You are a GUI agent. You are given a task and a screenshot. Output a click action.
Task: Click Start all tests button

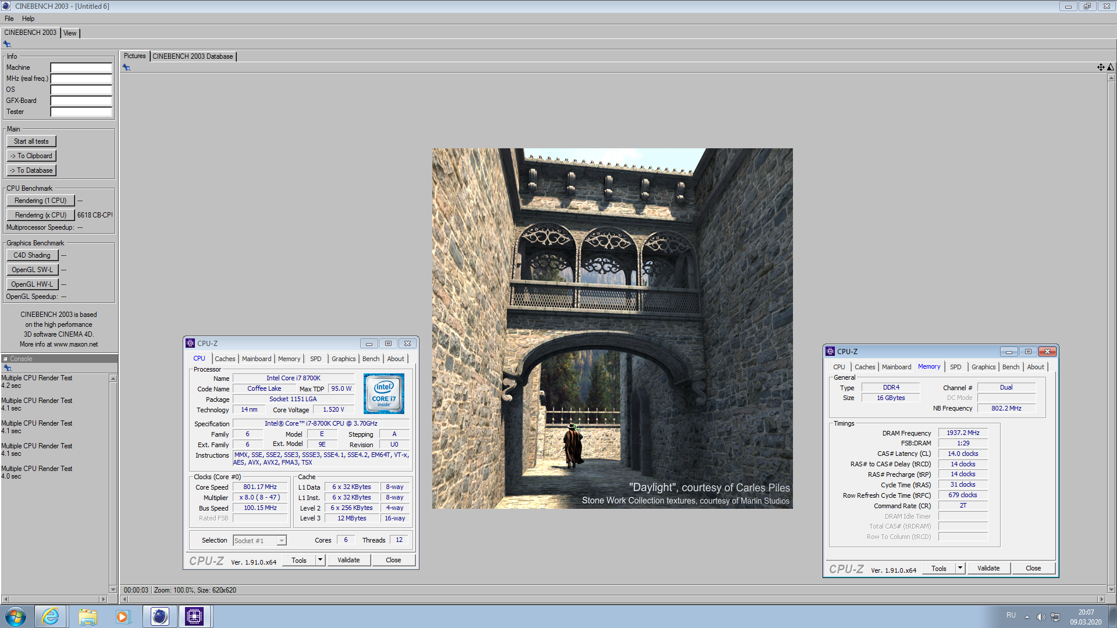(31, 141)
